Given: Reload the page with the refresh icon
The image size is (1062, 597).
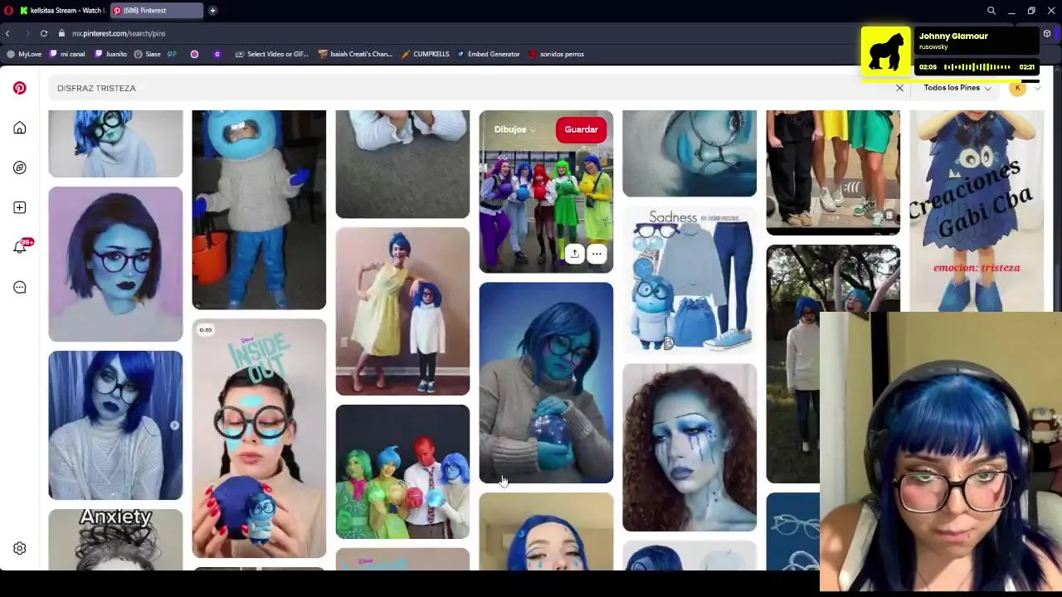Looking at the screenshot, I should 44,33.
